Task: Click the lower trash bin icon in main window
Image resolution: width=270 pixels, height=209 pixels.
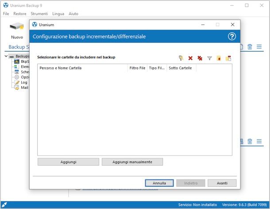Action: [x=250, y=141]
